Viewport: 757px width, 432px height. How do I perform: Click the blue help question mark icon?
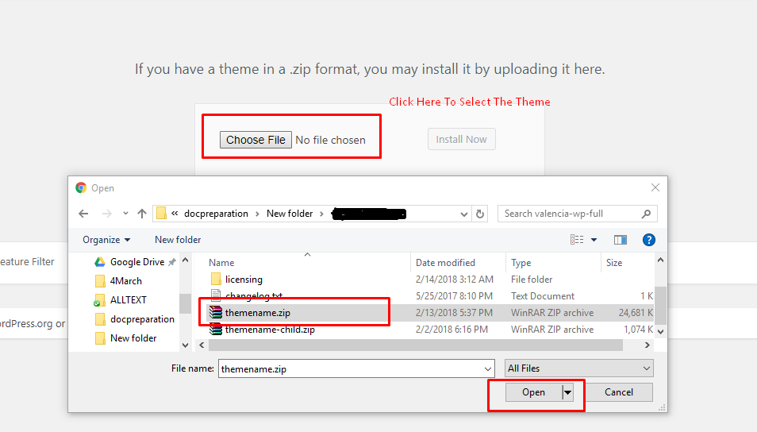pos(648,240)
